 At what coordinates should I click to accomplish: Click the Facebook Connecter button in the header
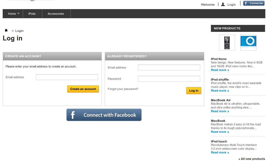coord(254,3)
